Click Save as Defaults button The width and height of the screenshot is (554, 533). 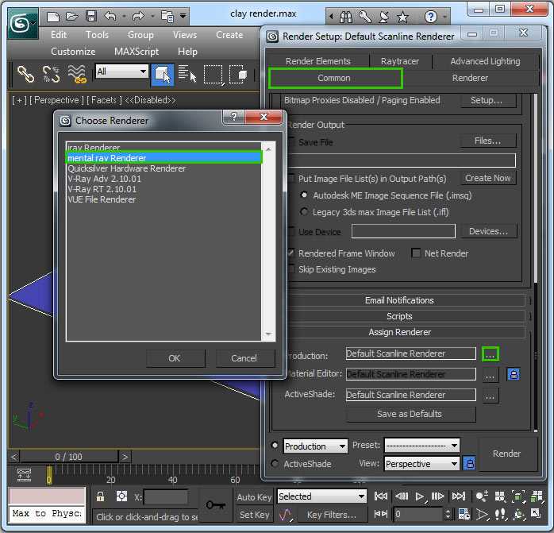pos(410,414)
